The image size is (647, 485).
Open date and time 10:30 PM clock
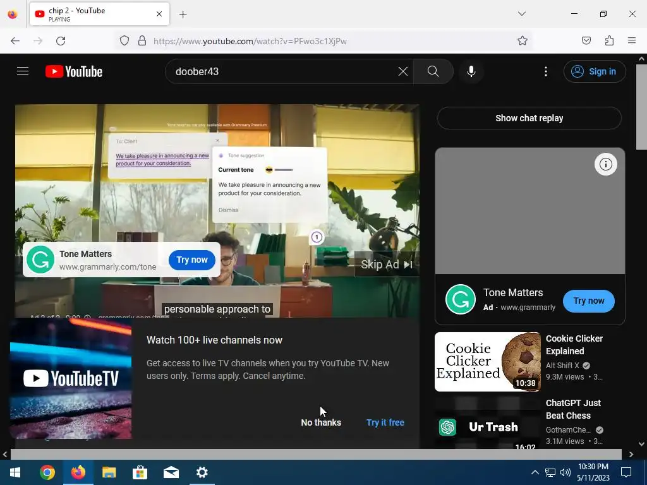coord(593,472)
